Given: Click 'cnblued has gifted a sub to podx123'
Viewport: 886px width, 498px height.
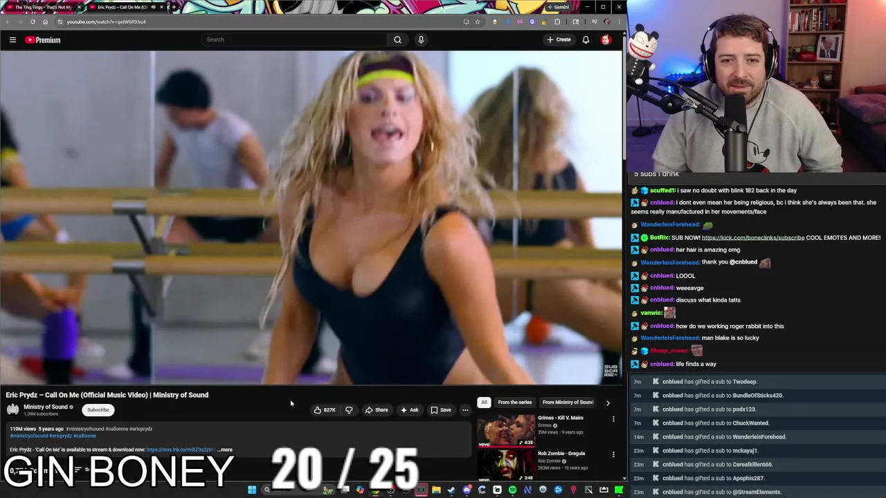Looking at the screenshot, I should [x=709, y=409].
